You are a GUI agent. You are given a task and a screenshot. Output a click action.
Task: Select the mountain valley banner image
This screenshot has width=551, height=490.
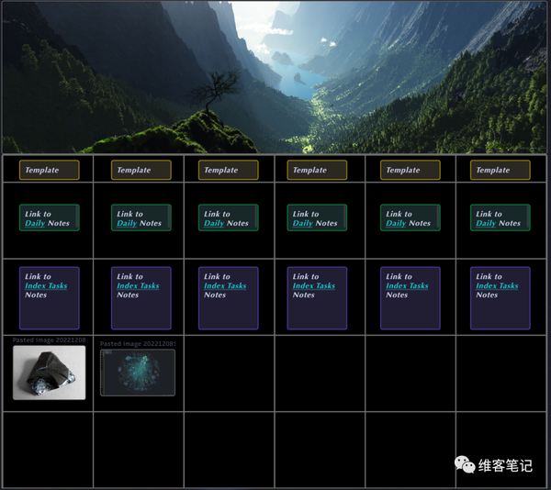tap(275, 77)
